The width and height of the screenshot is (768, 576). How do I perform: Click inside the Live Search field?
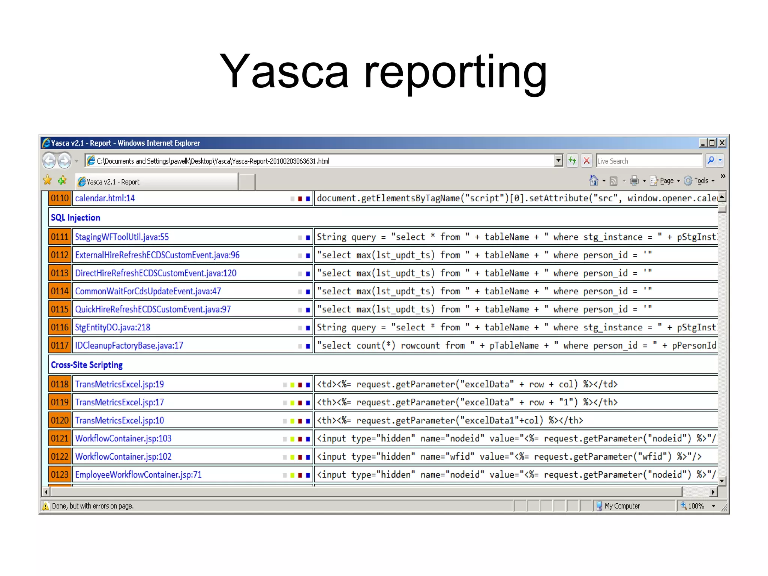coord(649,161)
